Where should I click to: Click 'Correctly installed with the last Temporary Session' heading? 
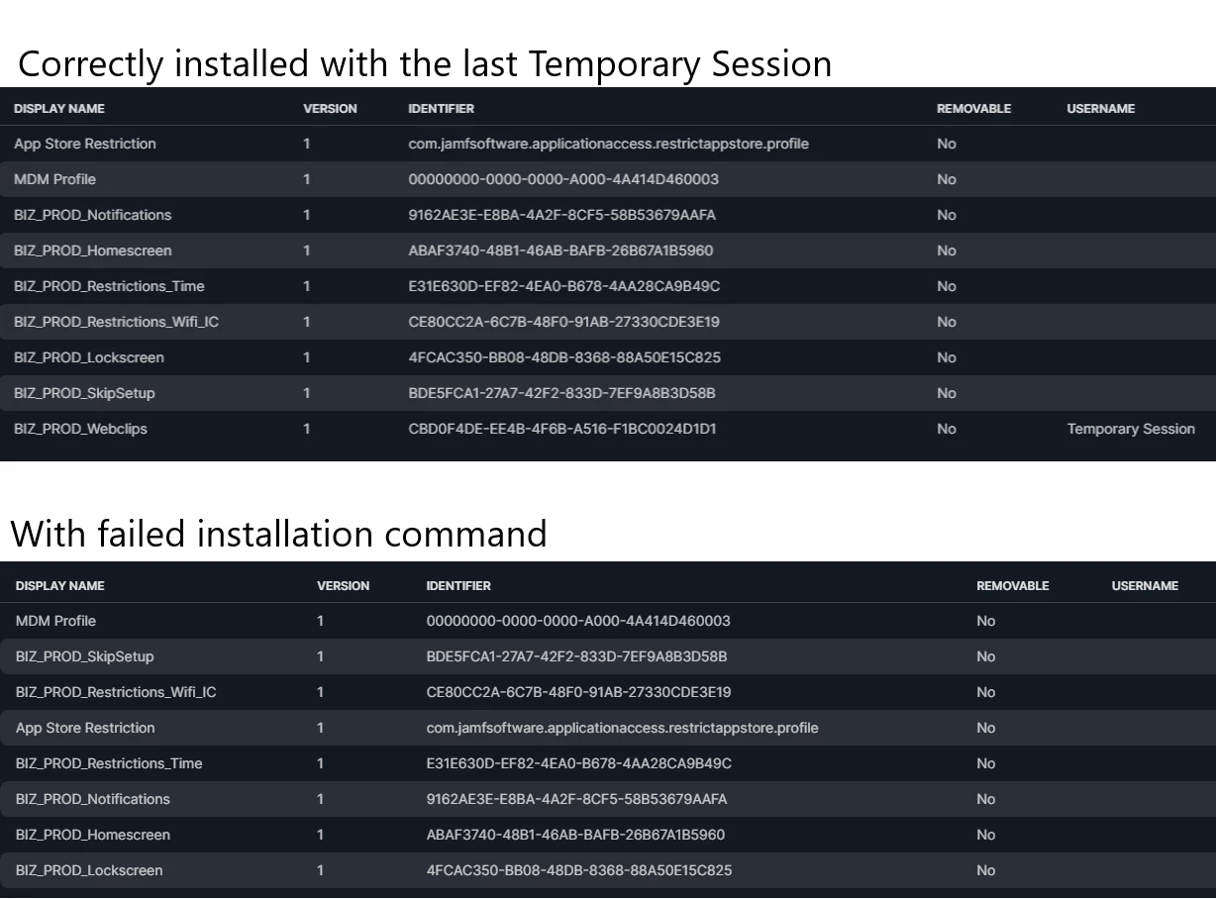(x=425, y=63)
